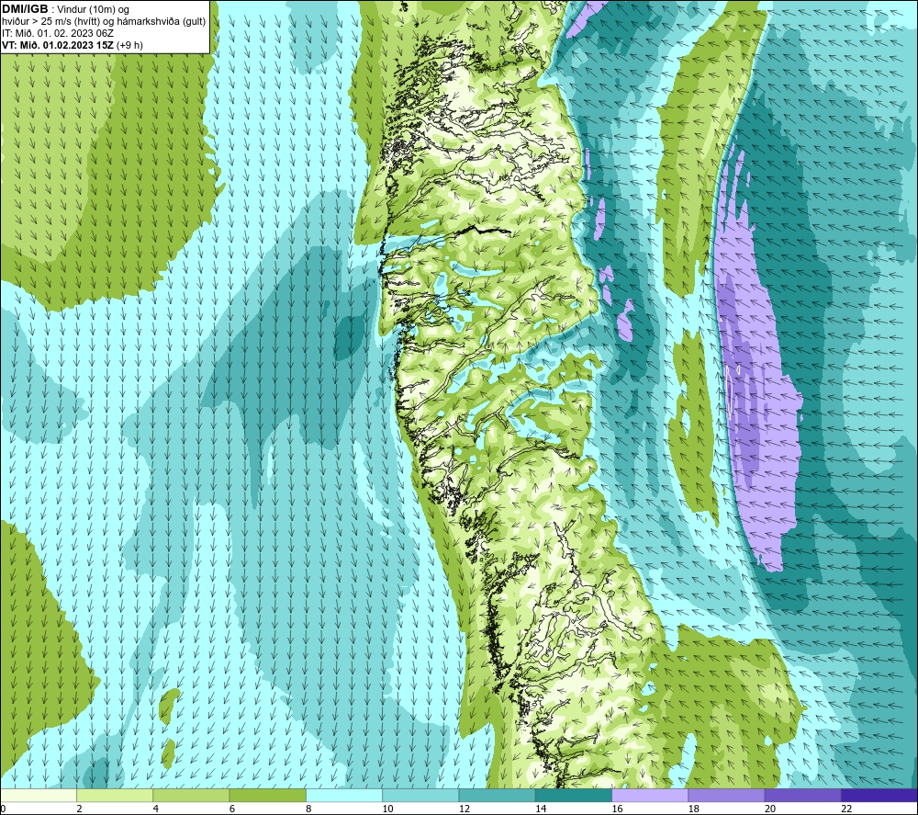Click the 20–22 m/s violet swatch
The image size is (918, 815).
802,795
